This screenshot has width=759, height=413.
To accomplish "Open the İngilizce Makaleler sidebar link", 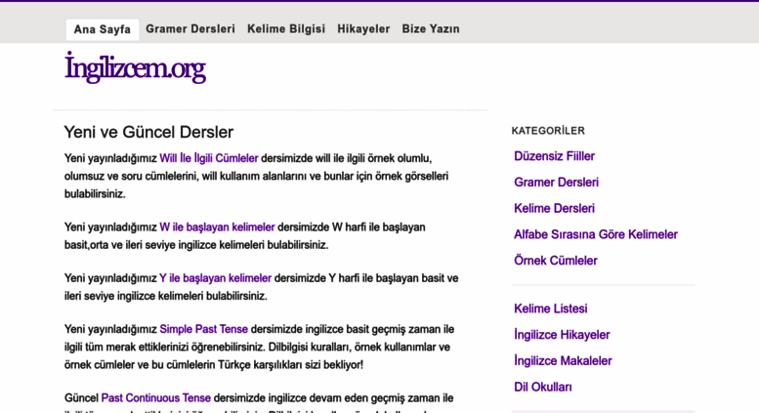I will 563,361.
